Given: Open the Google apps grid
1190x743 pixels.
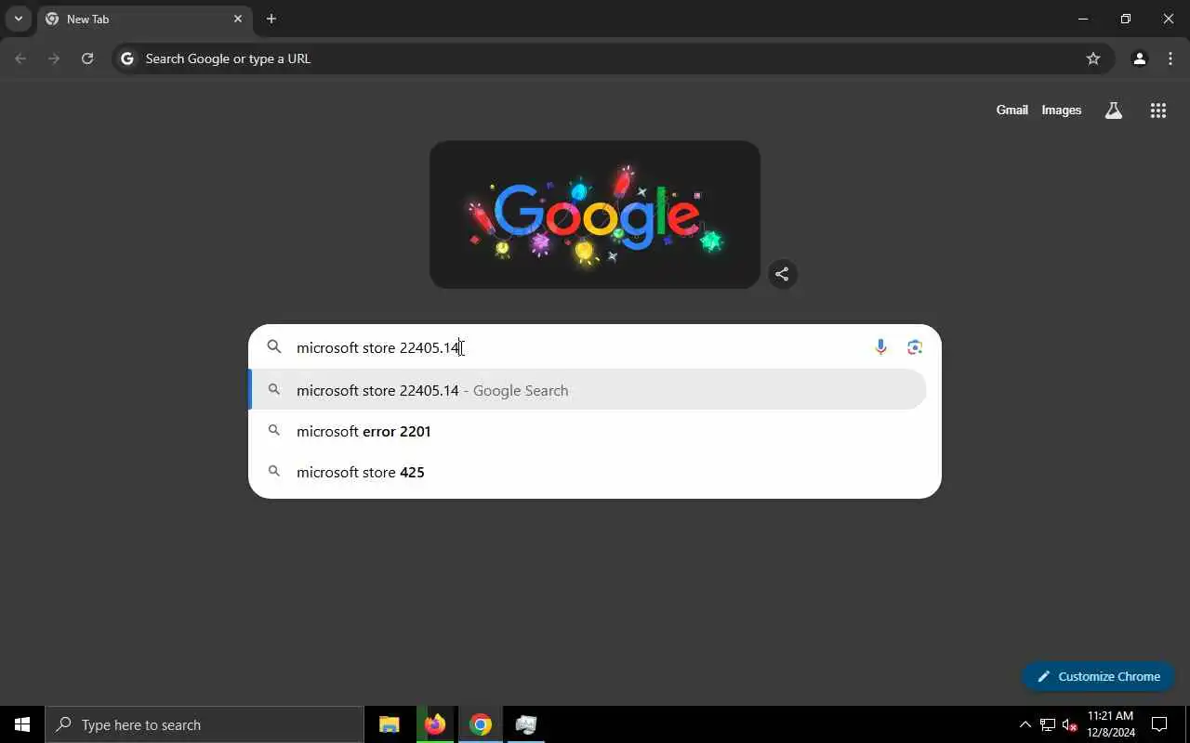Looking at the screenshot, I should click(1157, 111).
